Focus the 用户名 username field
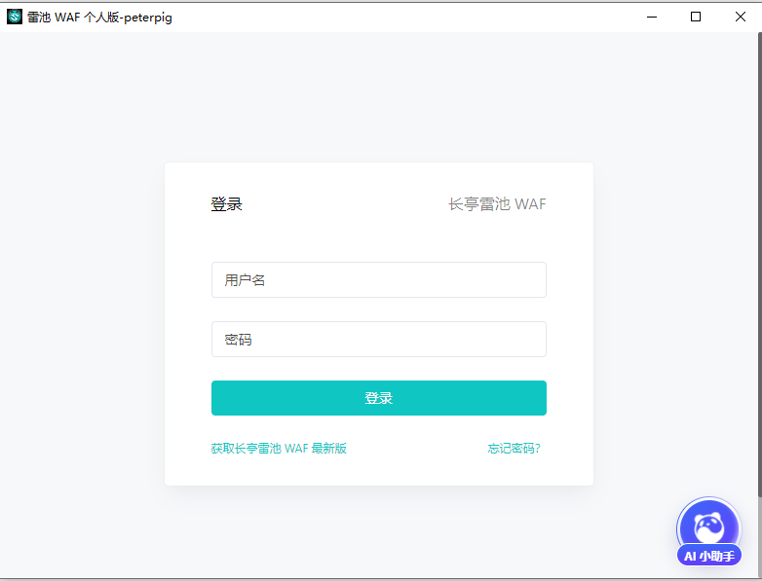 coord(379,279)
